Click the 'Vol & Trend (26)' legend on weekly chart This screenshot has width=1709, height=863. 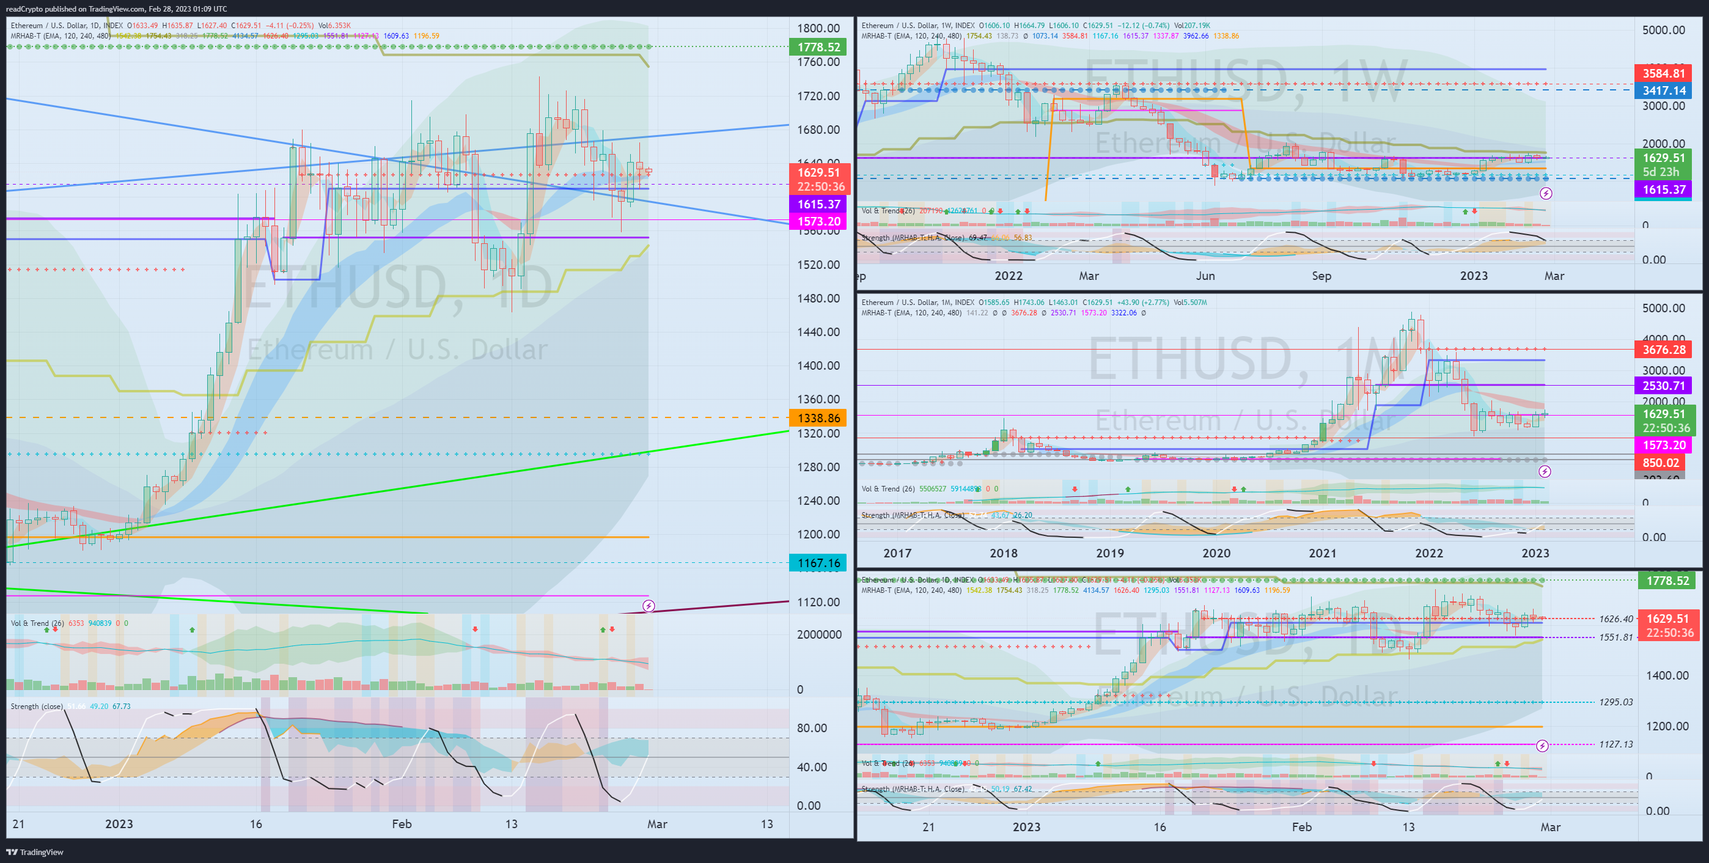pyautogui.click(x=888, y=211)
